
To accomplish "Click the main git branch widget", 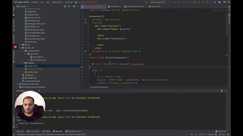I will (x=222, y=134).
